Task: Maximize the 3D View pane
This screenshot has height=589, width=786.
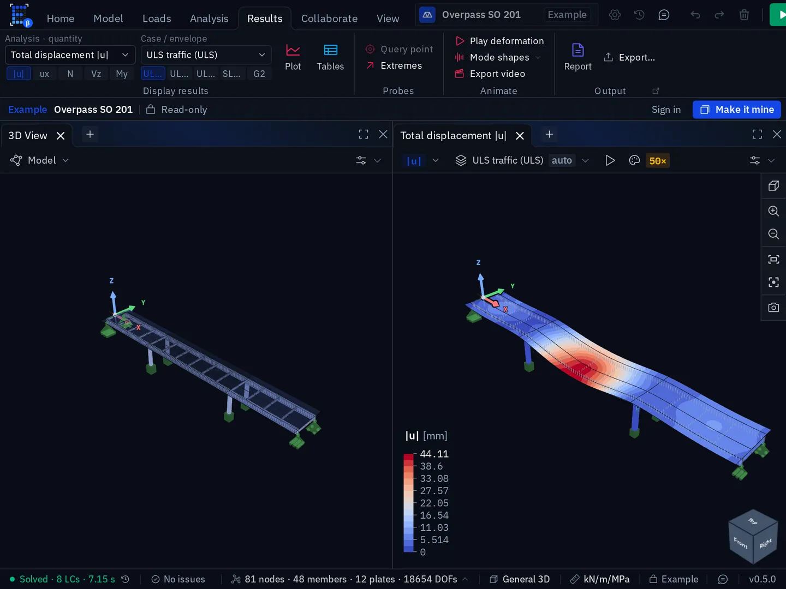Action: click(x=364, y=134)
